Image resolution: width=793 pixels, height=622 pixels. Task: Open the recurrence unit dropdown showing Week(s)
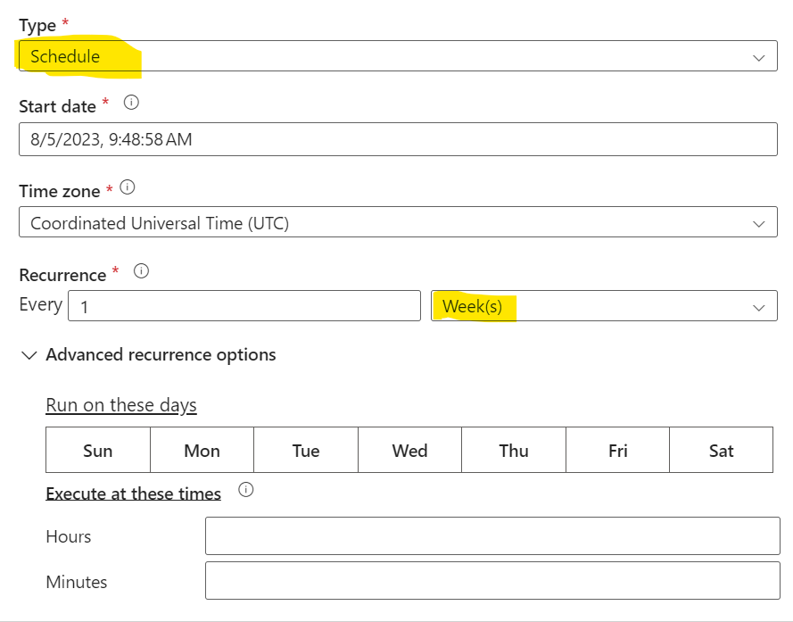tap(605, 305)
